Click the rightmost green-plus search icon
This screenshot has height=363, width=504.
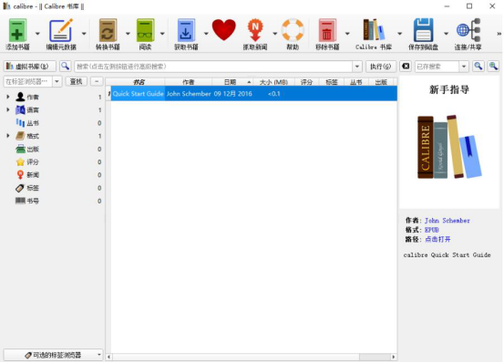(x=493, y=67)
